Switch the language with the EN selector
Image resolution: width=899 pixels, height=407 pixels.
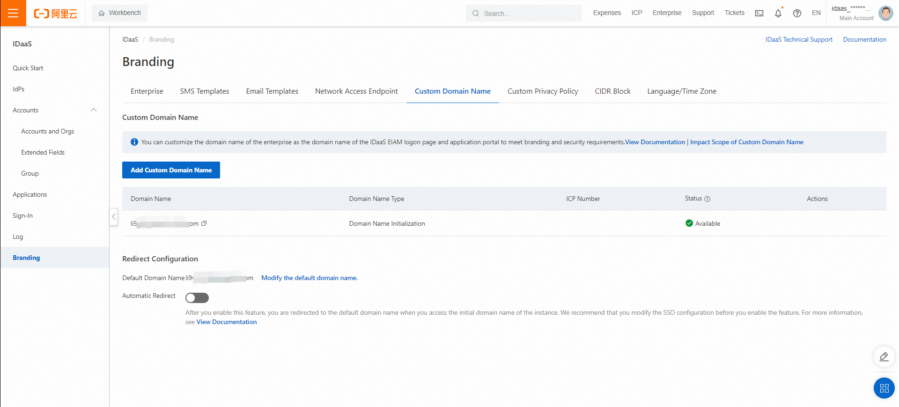point(816,13)
